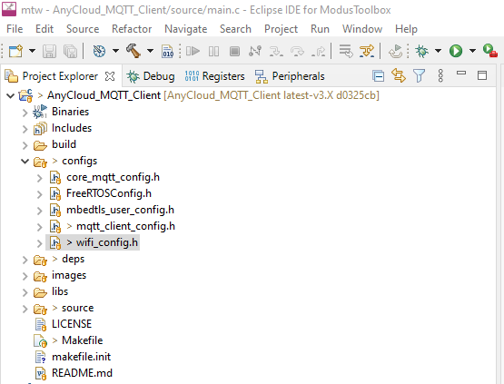Screen dimensions: 504x384
Task: Click the Step Return icon
Action: pyautogui.click(x=318, y=51)
